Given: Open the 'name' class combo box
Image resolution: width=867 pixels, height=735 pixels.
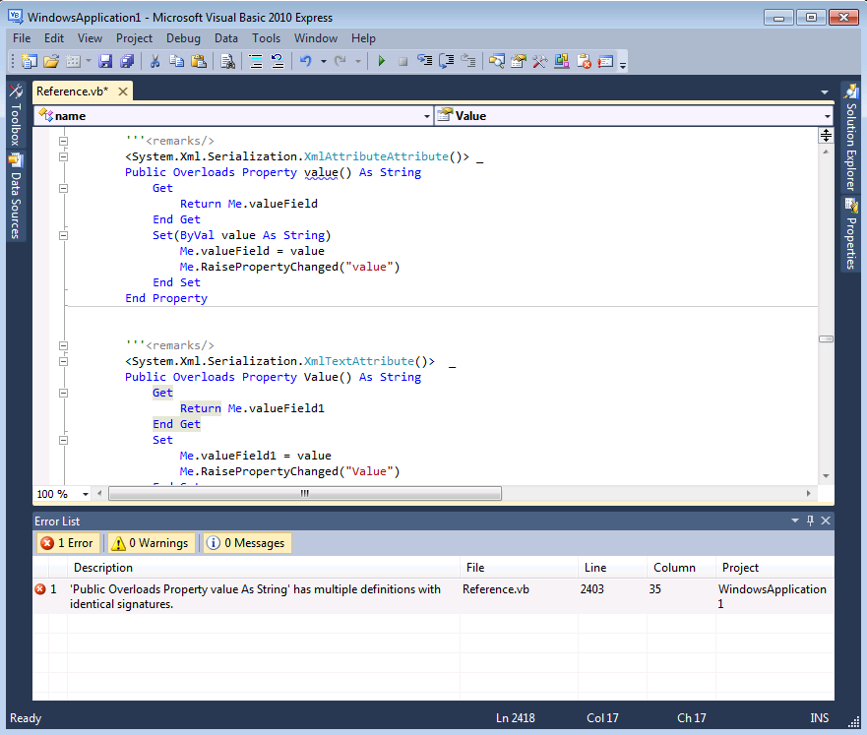Looking at the screenshot, I should (x=233, y=116).
